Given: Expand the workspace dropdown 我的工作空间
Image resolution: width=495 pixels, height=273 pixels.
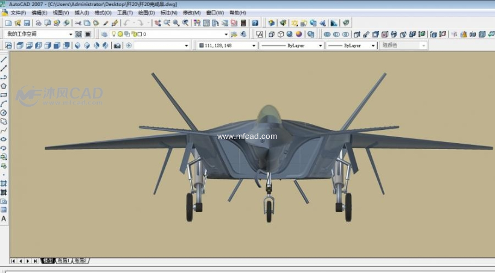Looking at the screenshot, I should (71, 34).
